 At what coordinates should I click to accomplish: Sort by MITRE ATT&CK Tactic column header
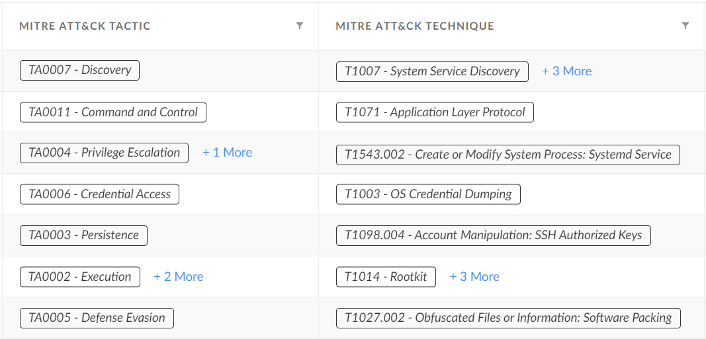tap(85, 26)
